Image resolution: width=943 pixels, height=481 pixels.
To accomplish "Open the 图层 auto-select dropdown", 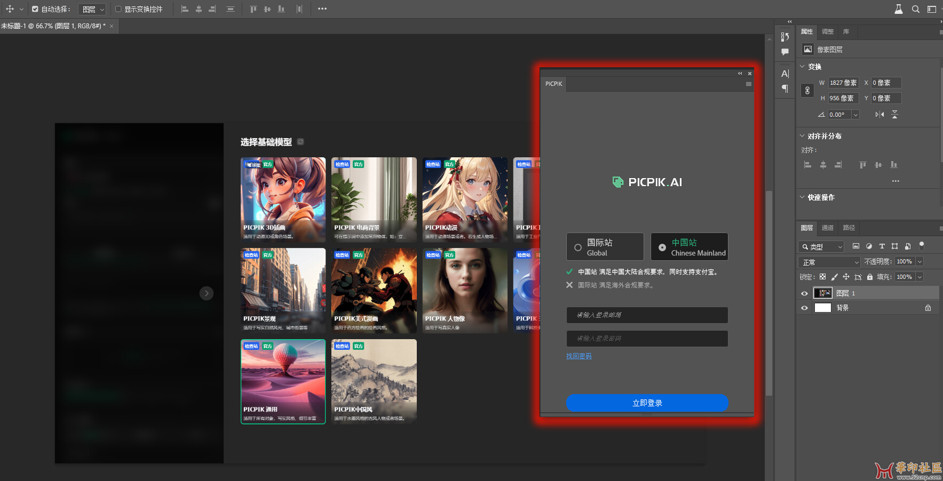I will click(93, 10).
